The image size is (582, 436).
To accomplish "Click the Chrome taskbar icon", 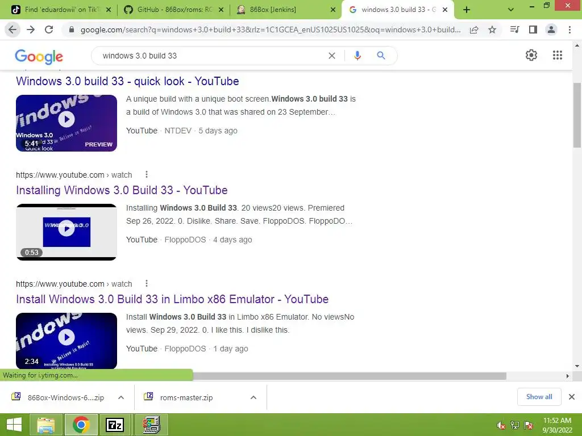I will click(x=81, y=425).
